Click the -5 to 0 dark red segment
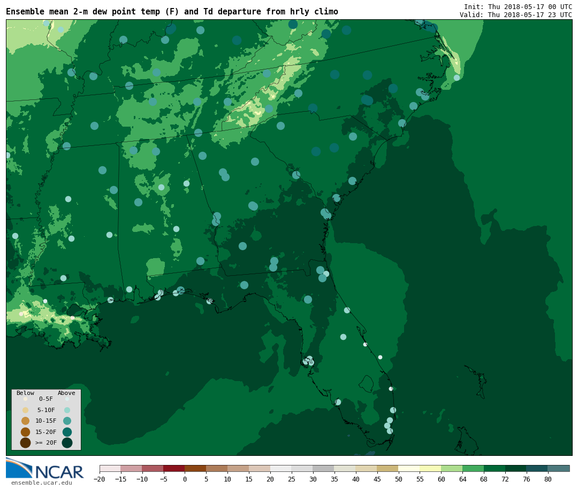 174,469
